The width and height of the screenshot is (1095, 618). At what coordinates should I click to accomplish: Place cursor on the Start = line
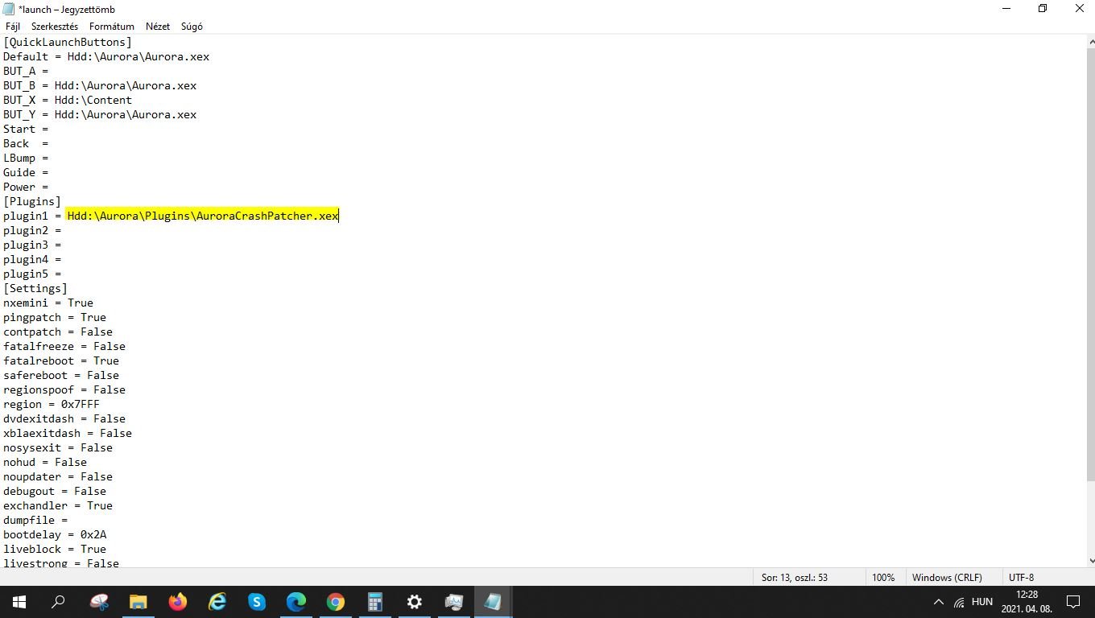tap(26, 129)
